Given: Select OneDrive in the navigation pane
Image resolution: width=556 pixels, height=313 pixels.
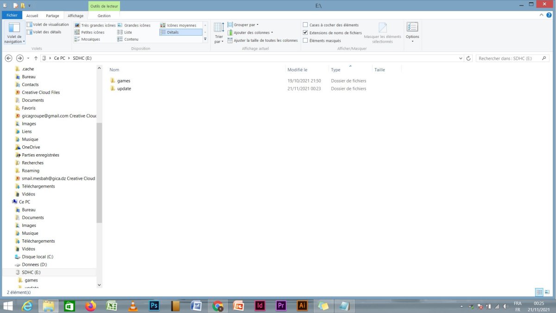Looking at the screenshot, I should click(x=31, y=147).
